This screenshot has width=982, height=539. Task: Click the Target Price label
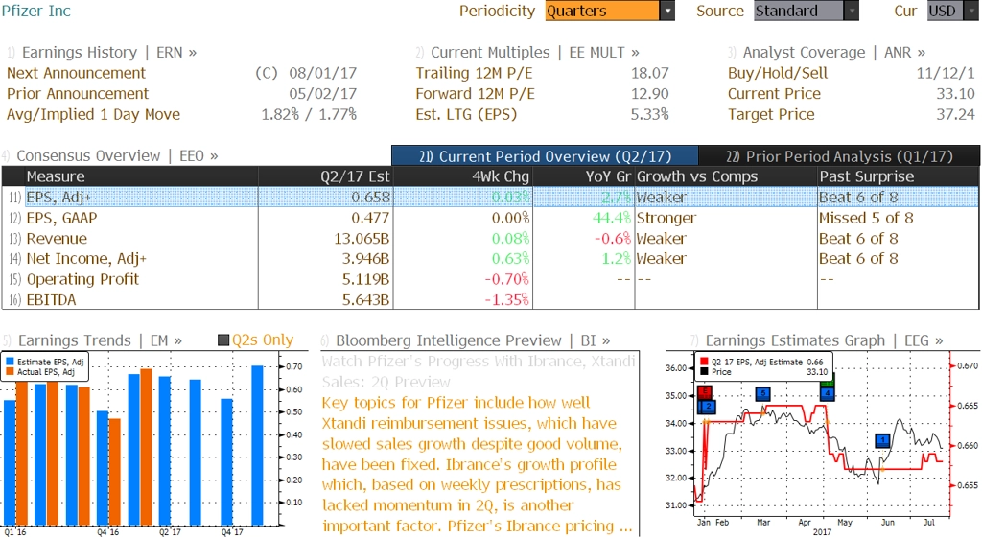click(x=771, y=114)
